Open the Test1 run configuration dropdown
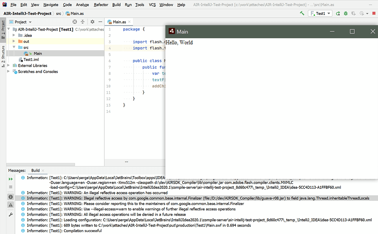The height and width of the screenshot is (234, 378). point(320,13)
